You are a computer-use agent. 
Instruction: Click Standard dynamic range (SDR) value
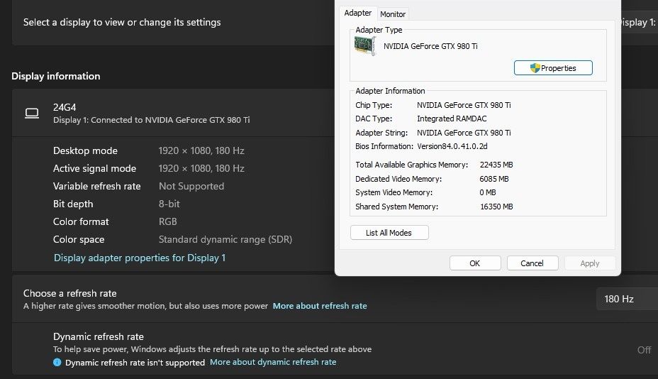[225, 239]
